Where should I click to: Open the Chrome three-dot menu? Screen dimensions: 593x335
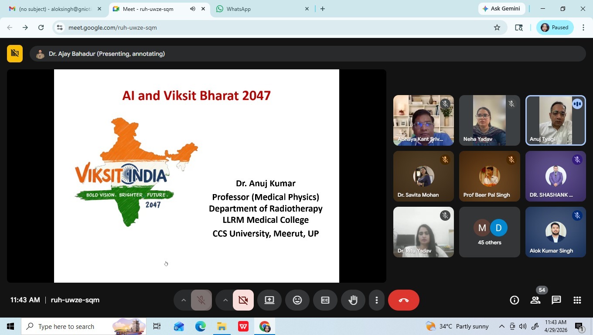tap(583, 27)
